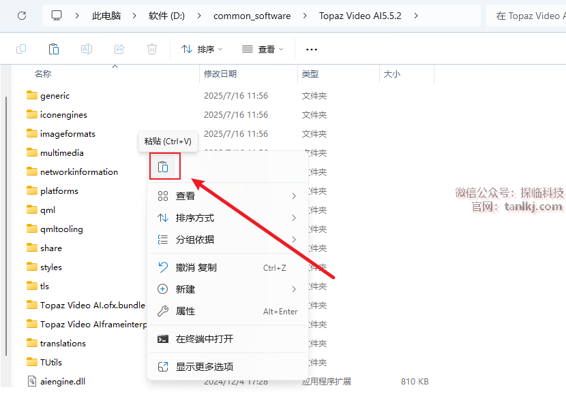Viewport: 566px width, 394px height.
Task: Click the Delete trash icon
Action: 152,49
